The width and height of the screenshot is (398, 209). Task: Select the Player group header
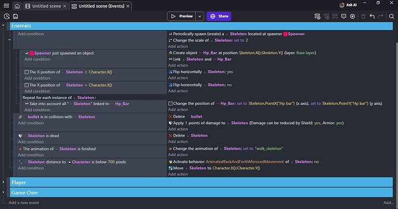point(201,183)
